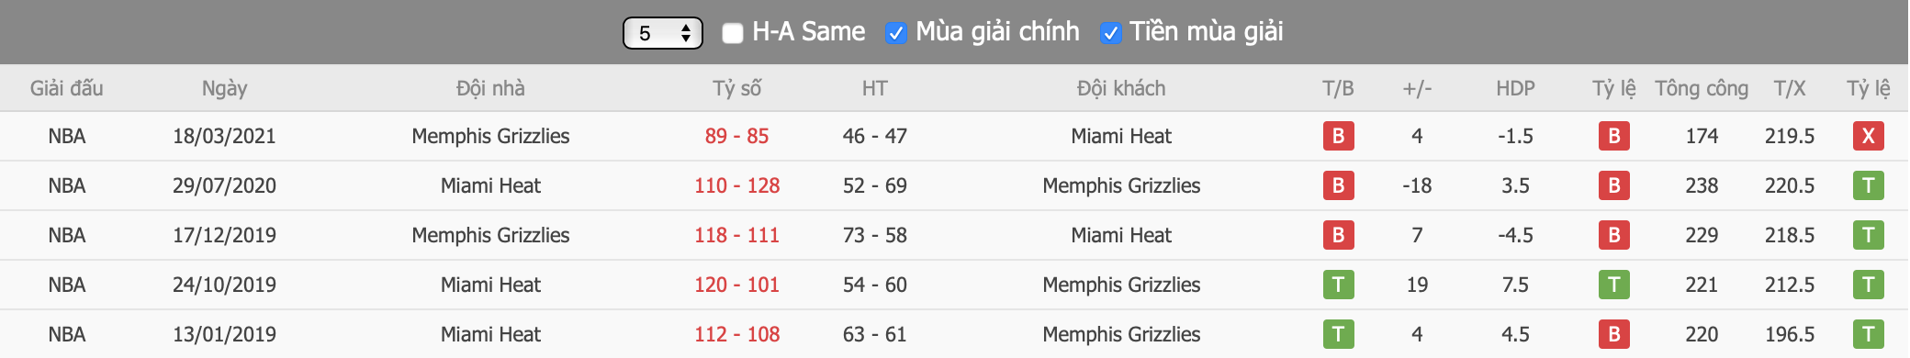The height and width of the screenshot is (358, 1910).
Task: Click stepper arrows on the number selector
Action: 685,33
